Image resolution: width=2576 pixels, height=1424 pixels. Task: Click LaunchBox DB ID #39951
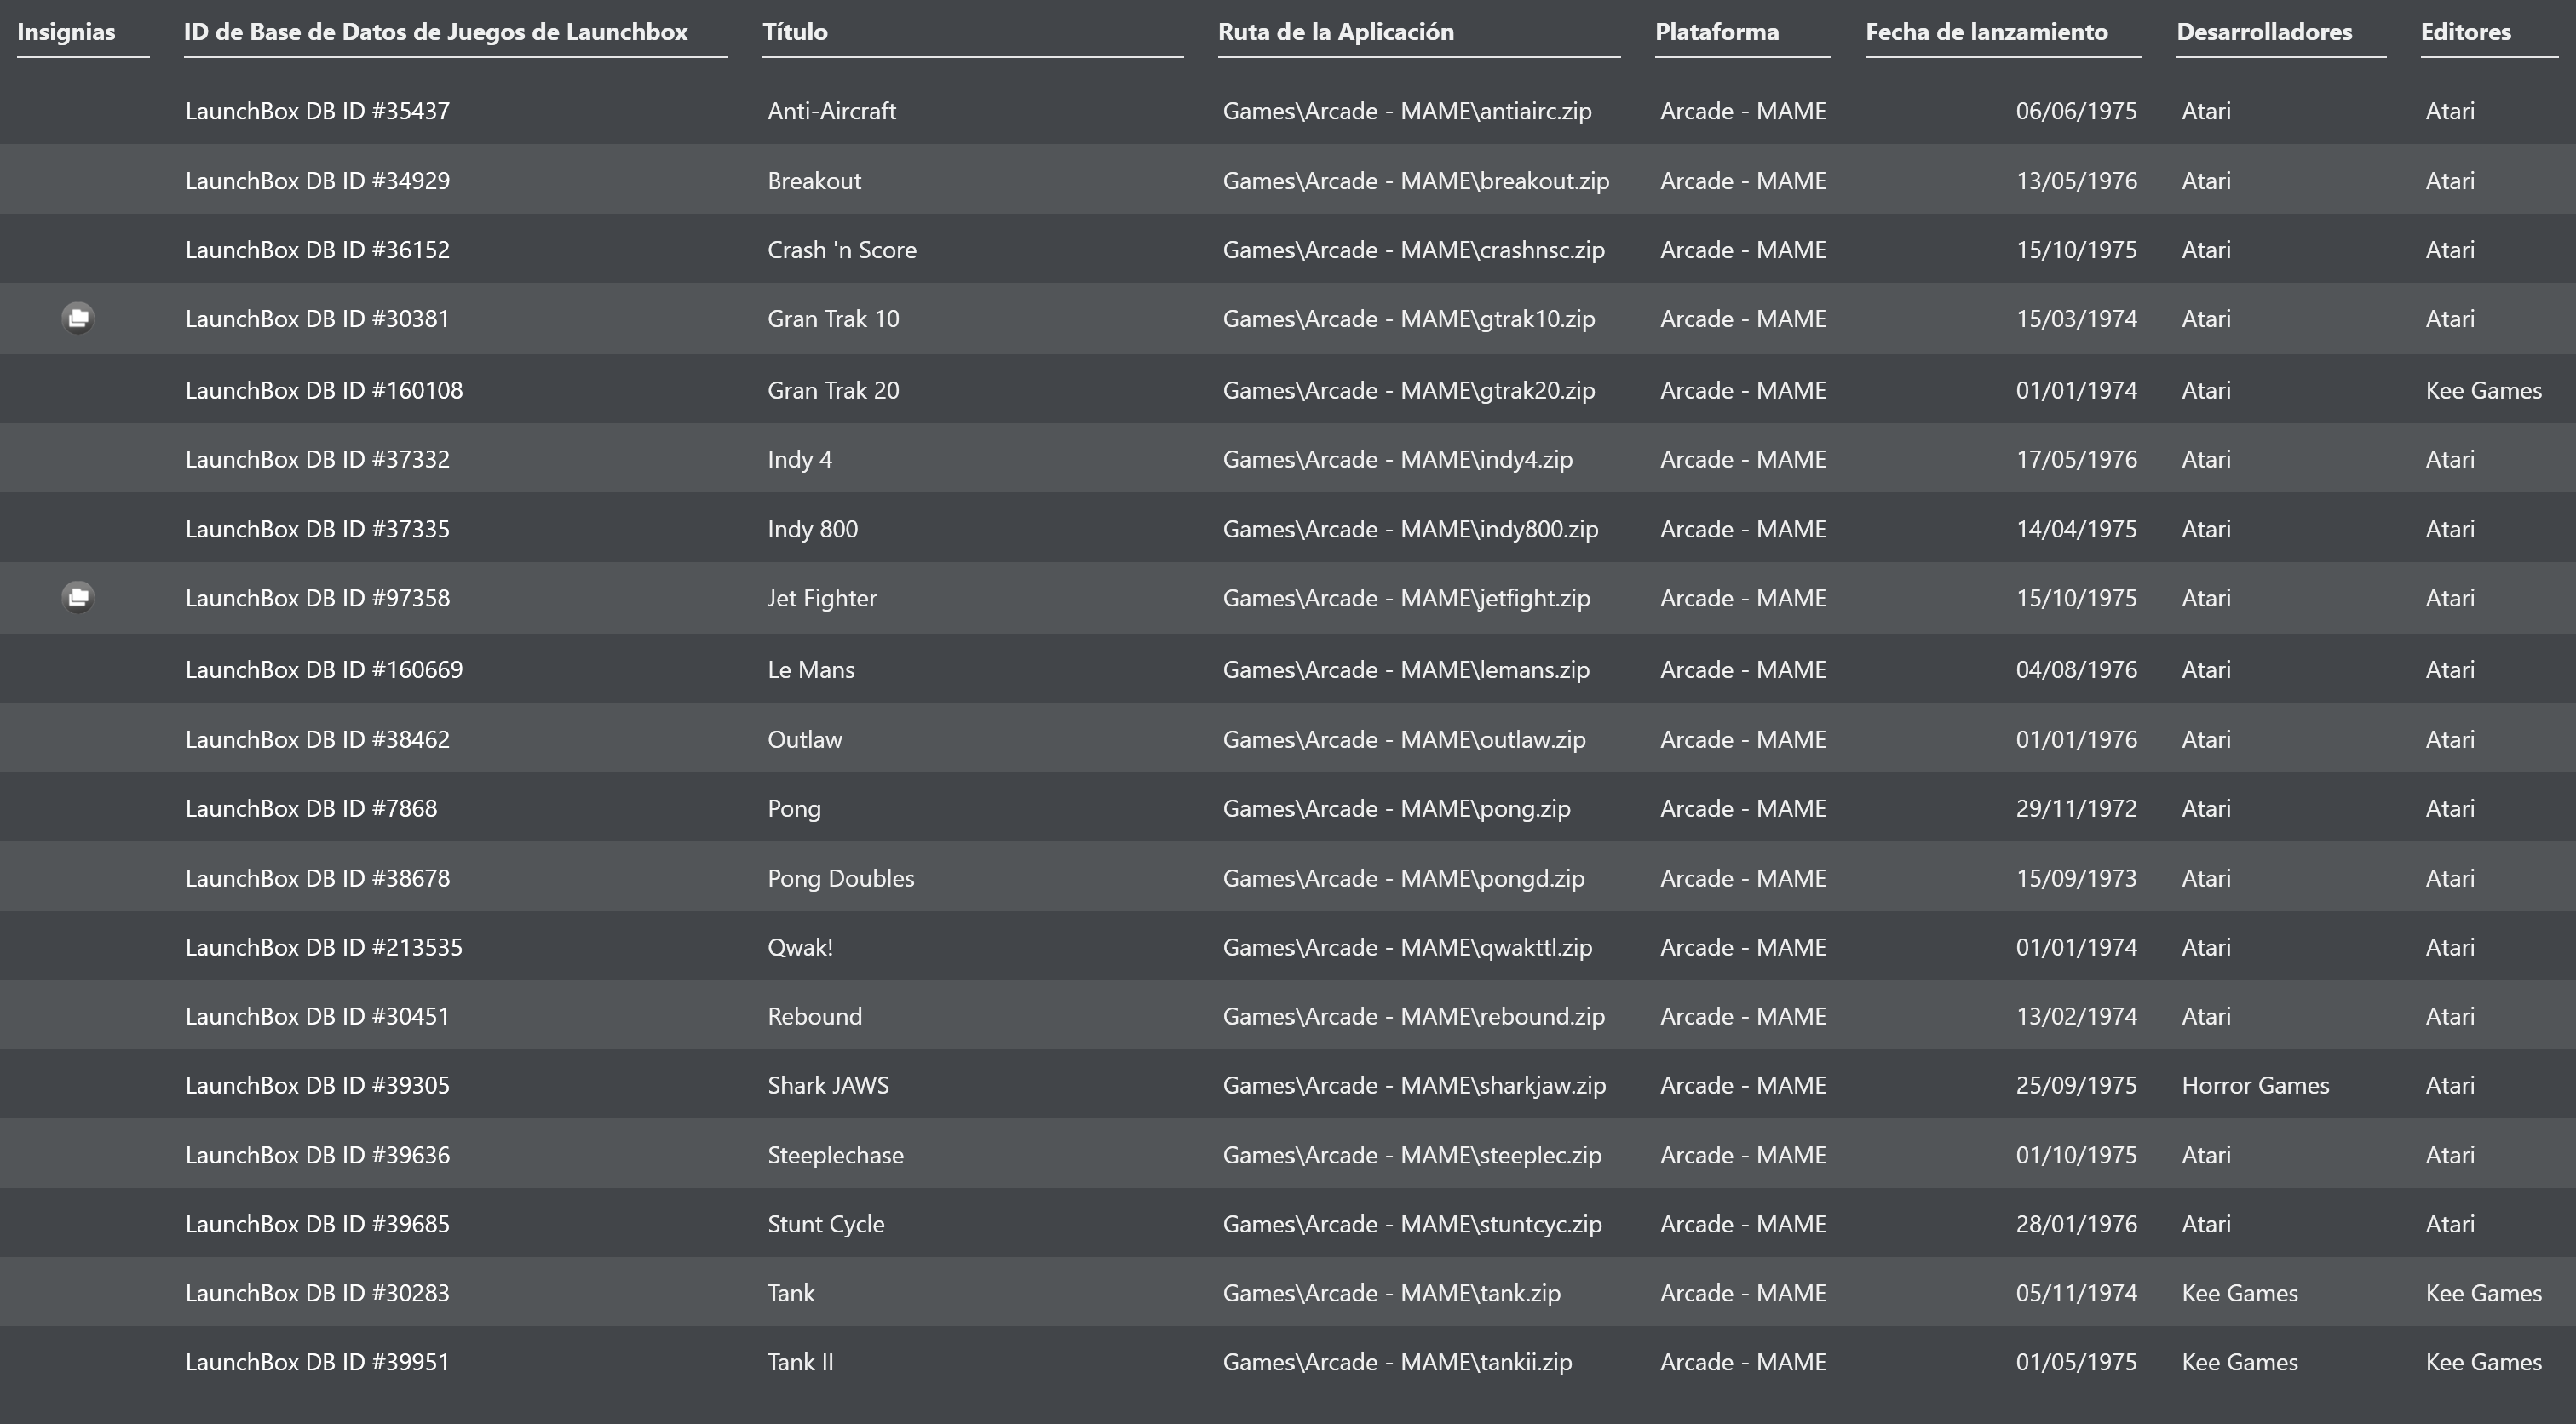[x=317, y=1362]
